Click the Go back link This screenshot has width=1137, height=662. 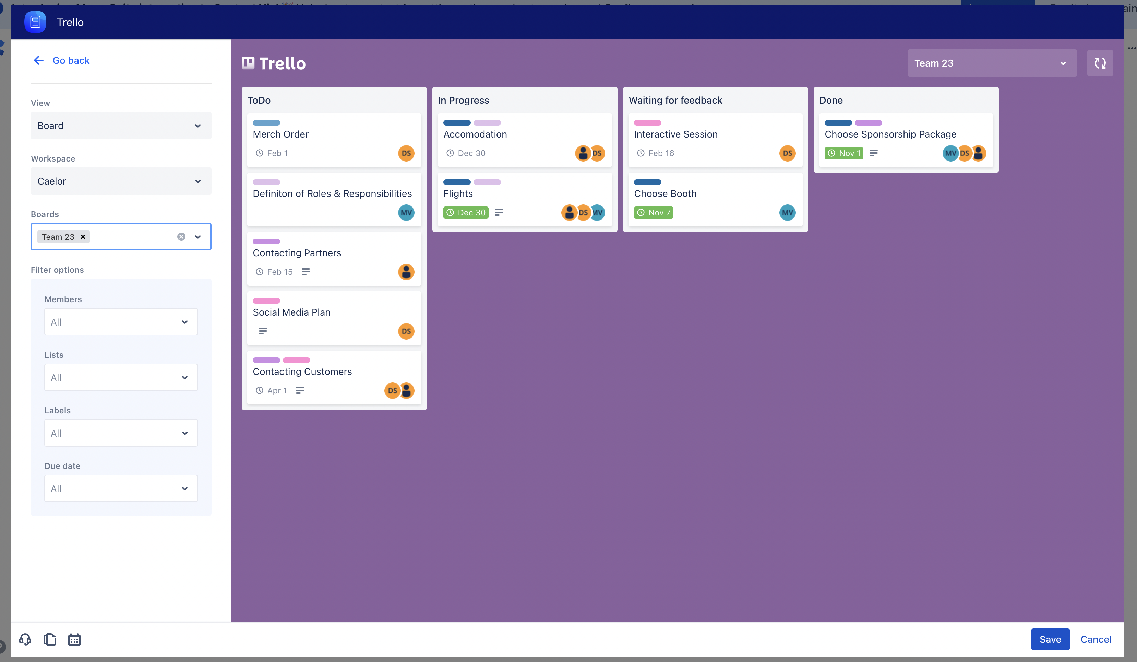62,60
